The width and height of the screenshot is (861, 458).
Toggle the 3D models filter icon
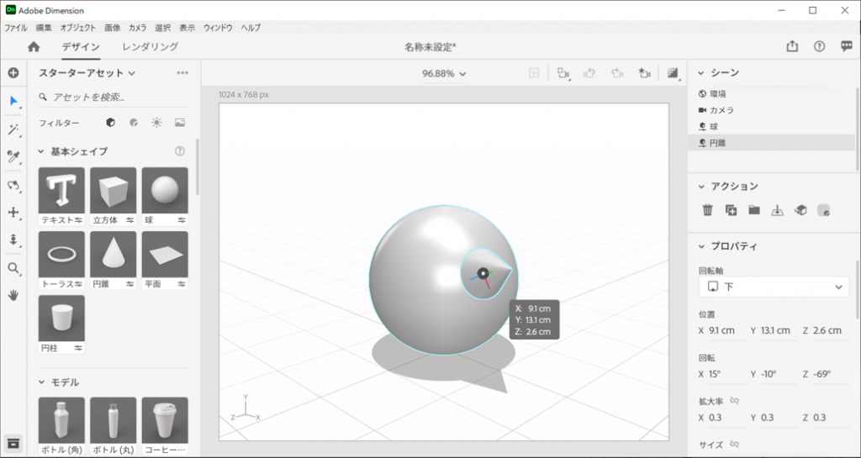click(x=110, y=123)
